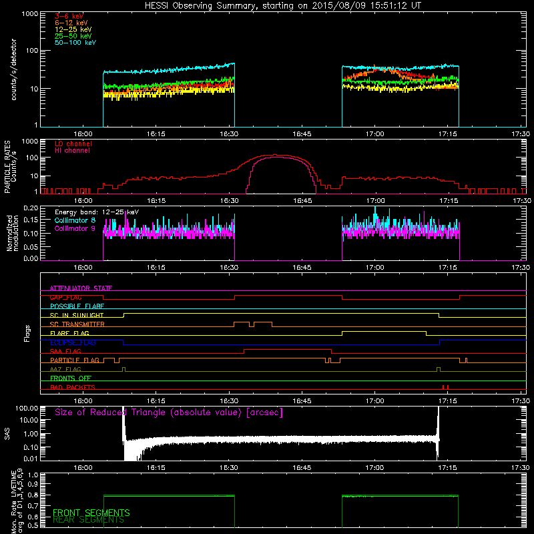Screen dimensions: 534x534
Task: Select the dark green "REAR SEGMENTS" label
Action: point(88,520)
